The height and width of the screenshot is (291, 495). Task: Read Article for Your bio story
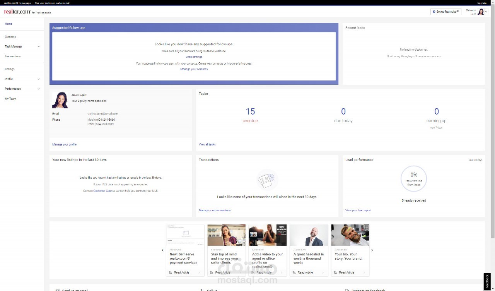pyautogui.click(x=346, y=272)
